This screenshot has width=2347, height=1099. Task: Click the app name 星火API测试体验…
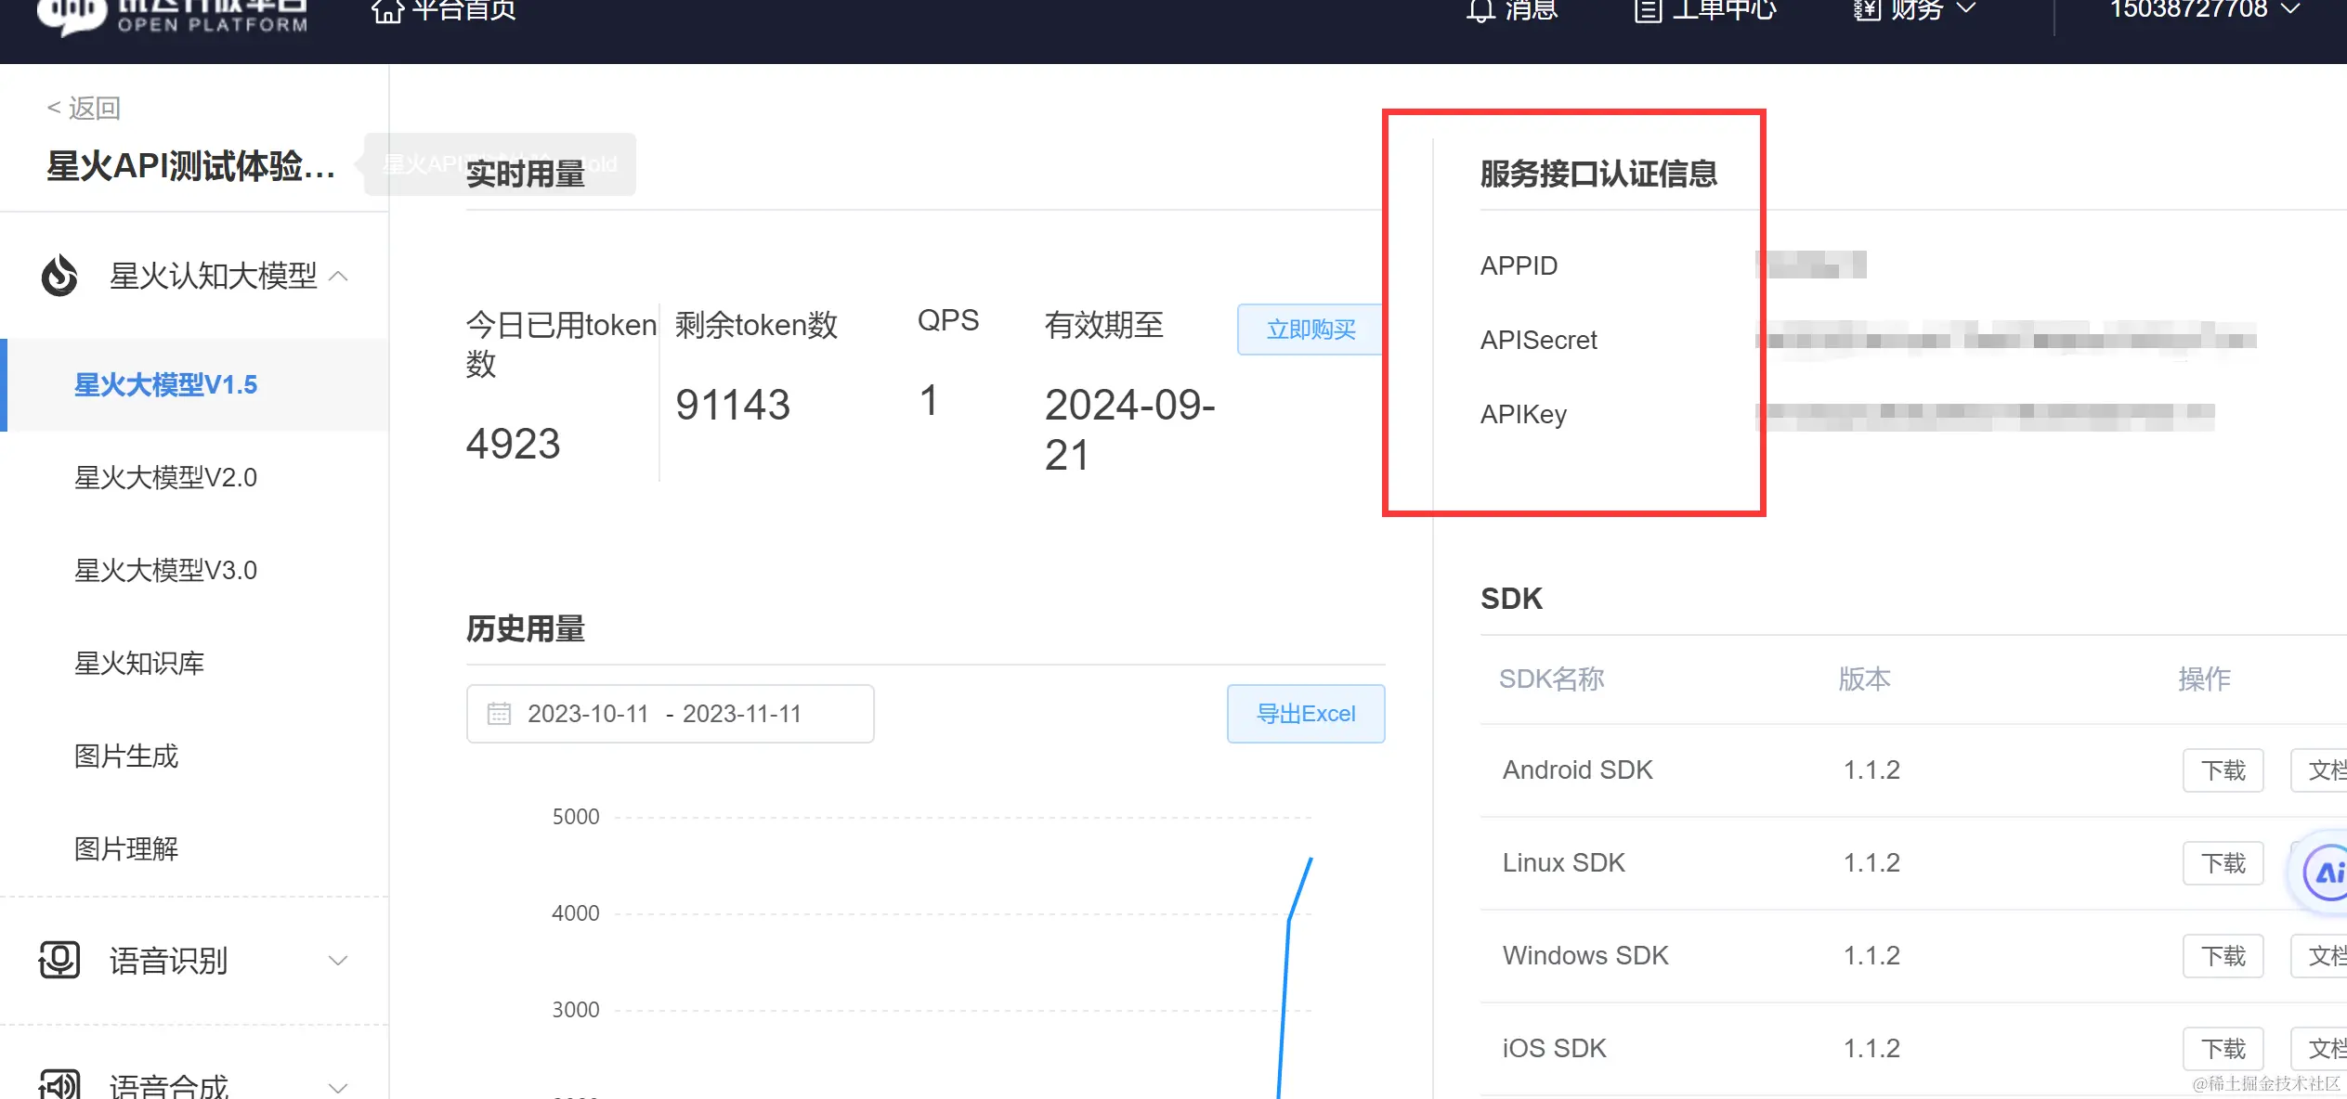pyautogui.click(x=190, y=166)
